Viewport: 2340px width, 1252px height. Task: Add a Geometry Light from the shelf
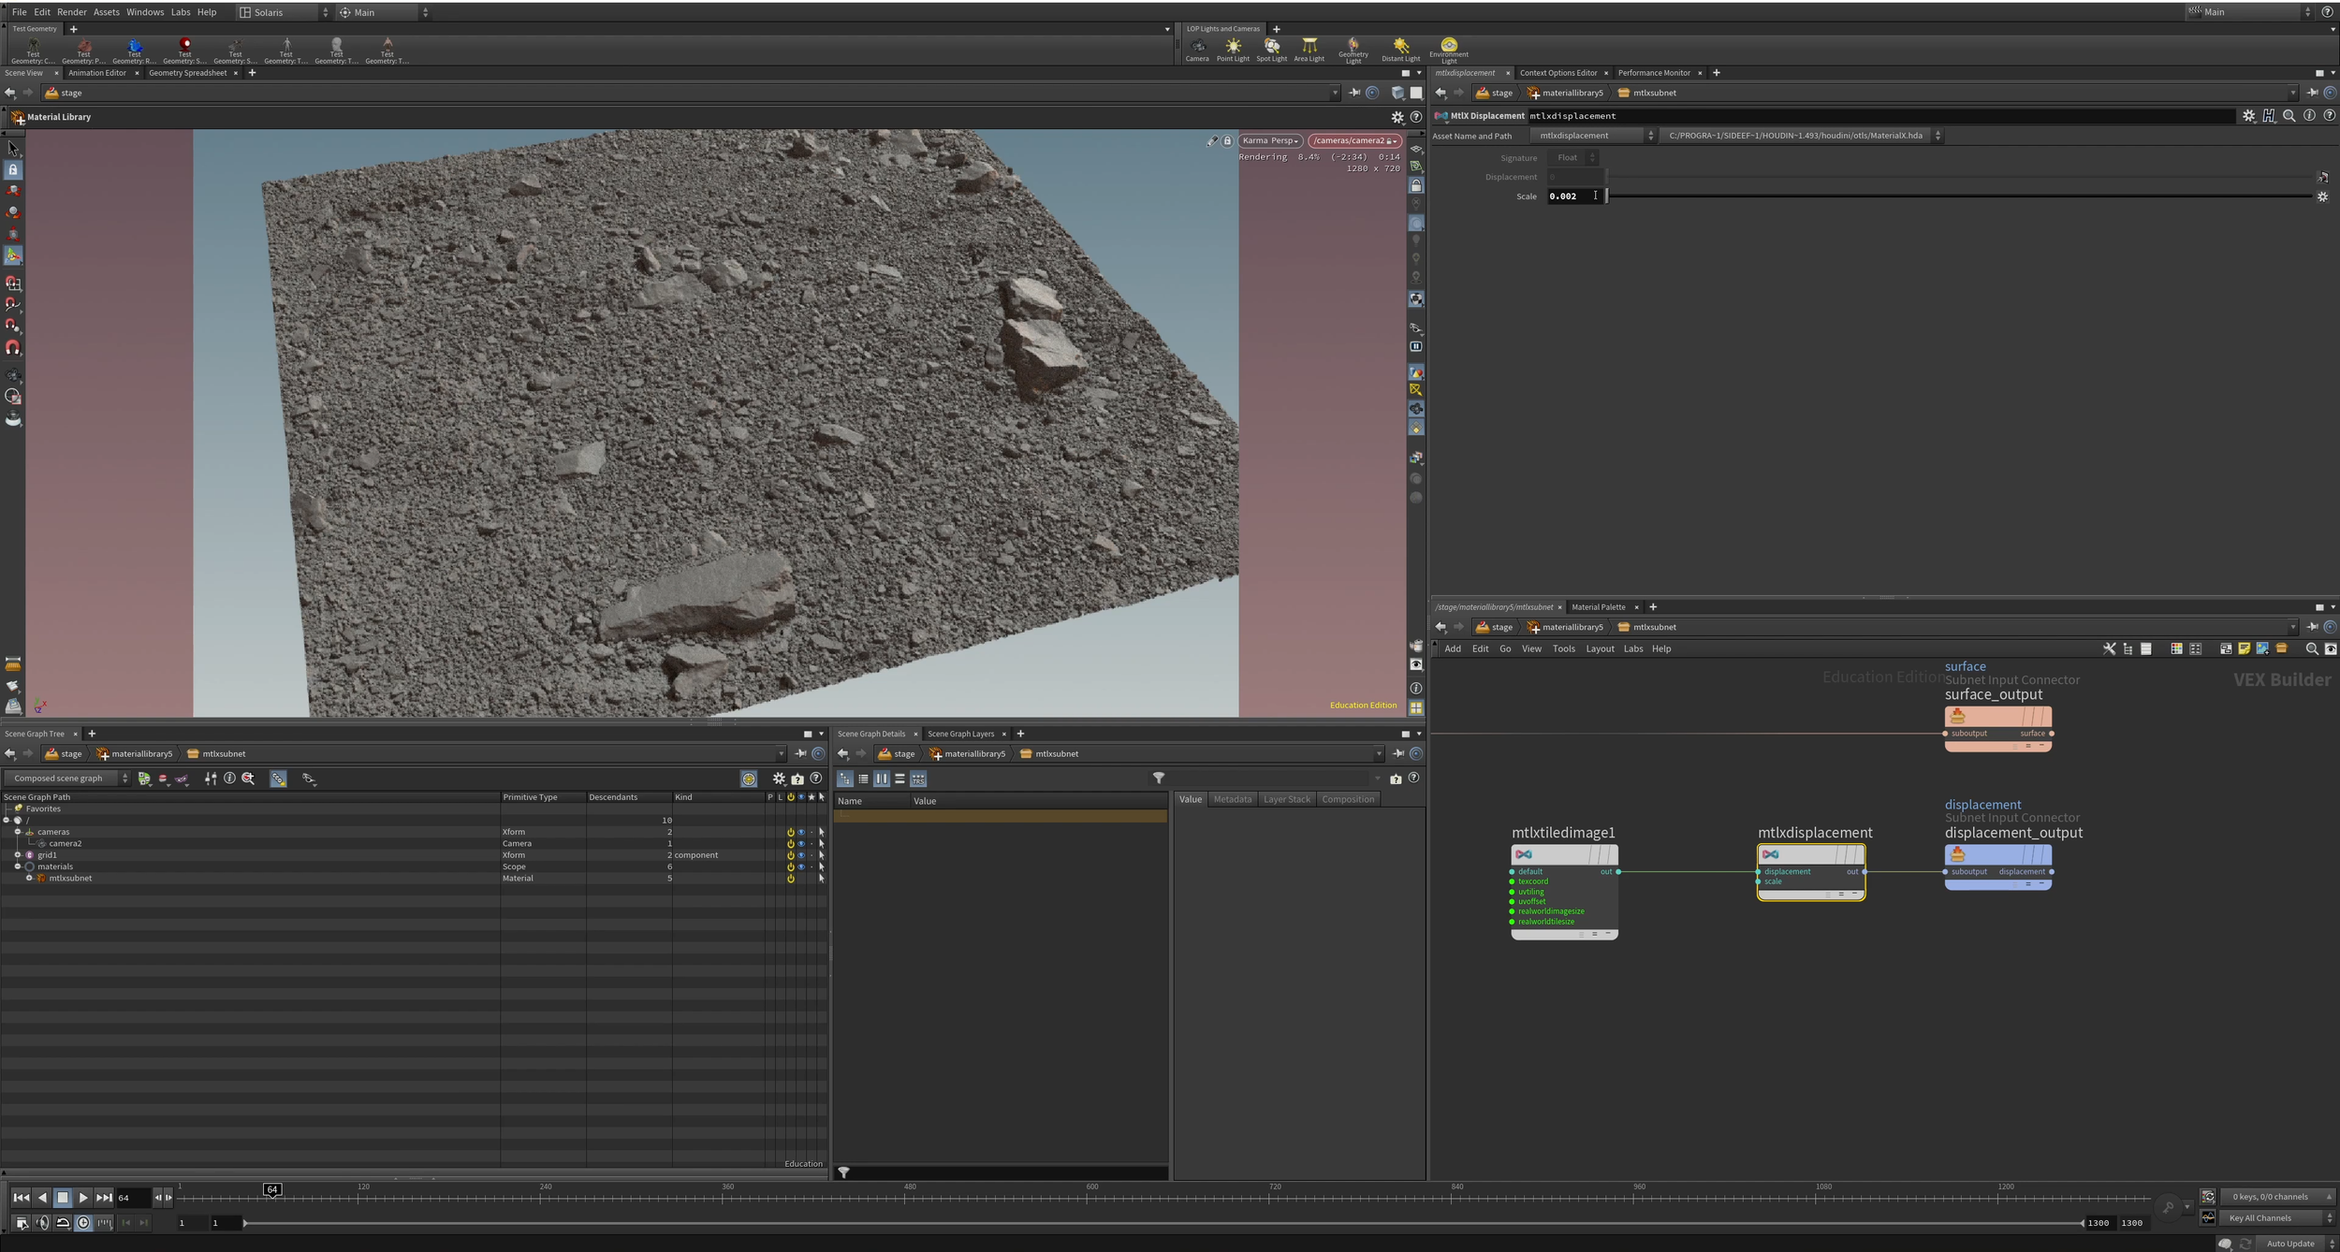[1353, 51]
